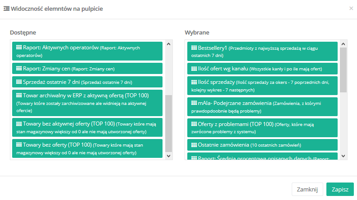Select Towary bez oferty (TOP 100) item

[x=87, y=149]
